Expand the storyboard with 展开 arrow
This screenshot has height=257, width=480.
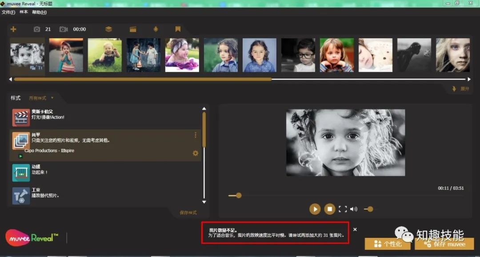pos(461,89)
